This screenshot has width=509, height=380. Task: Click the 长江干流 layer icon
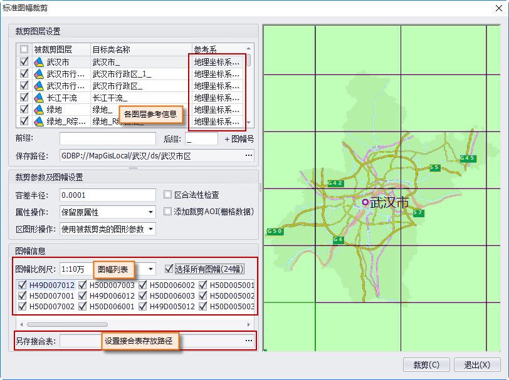pos(39,98)
